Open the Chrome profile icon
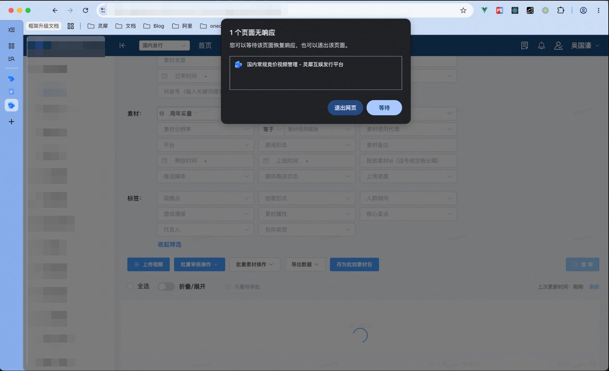The height and width of the screenshot is (371, 609). [x=584, y=11]
